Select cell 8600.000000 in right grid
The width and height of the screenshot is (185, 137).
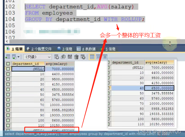[x=159, y=119]
